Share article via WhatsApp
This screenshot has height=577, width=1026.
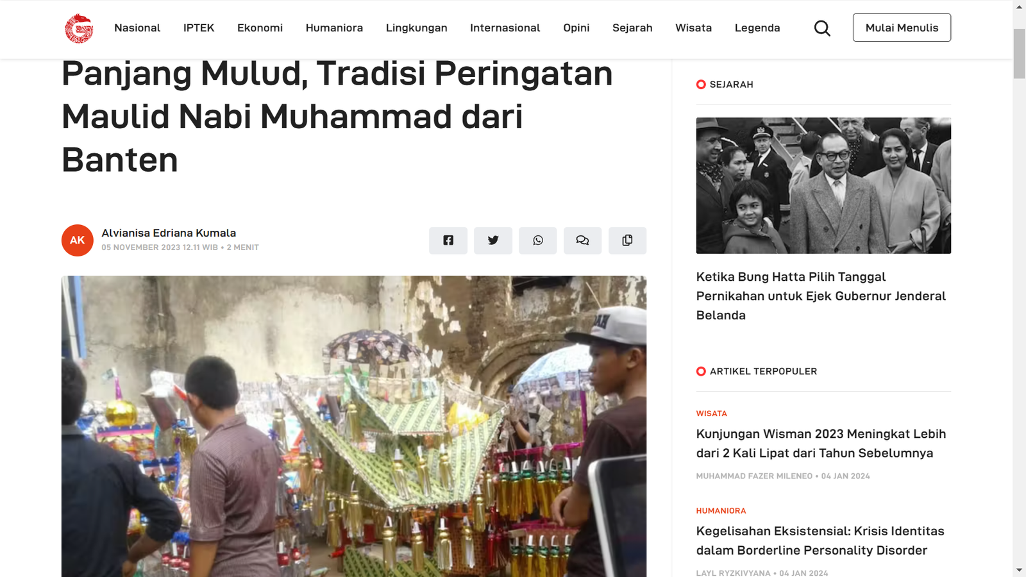[538, 240]
